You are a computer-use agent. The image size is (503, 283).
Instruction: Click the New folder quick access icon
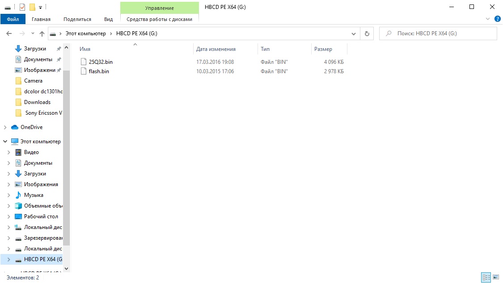32,7
